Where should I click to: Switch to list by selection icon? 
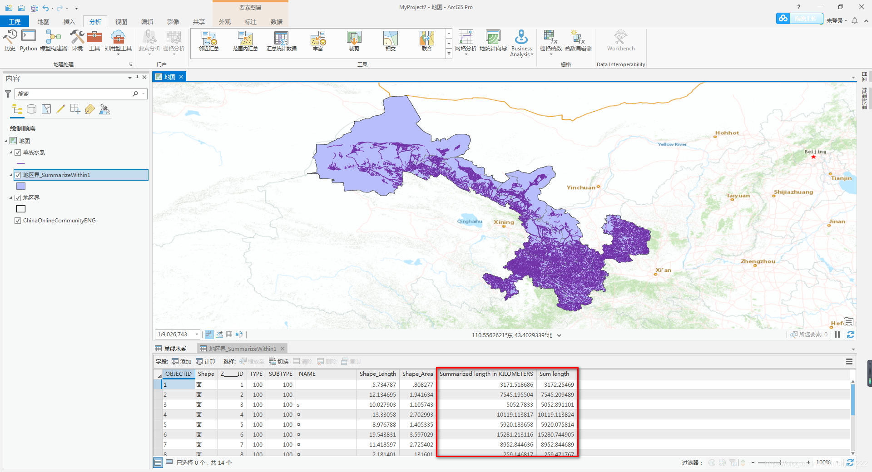(46, 109)
